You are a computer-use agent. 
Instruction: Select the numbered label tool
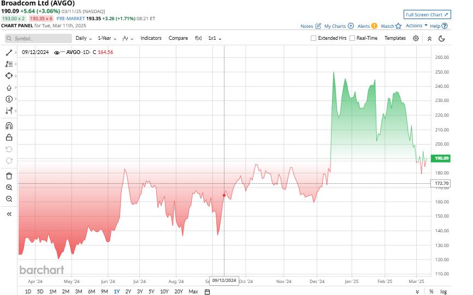tap(9, 99)
